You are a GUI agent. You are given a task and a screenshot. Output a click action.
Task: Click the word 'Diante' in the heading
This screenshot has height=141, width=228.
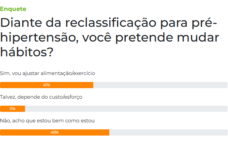(21, 23)
